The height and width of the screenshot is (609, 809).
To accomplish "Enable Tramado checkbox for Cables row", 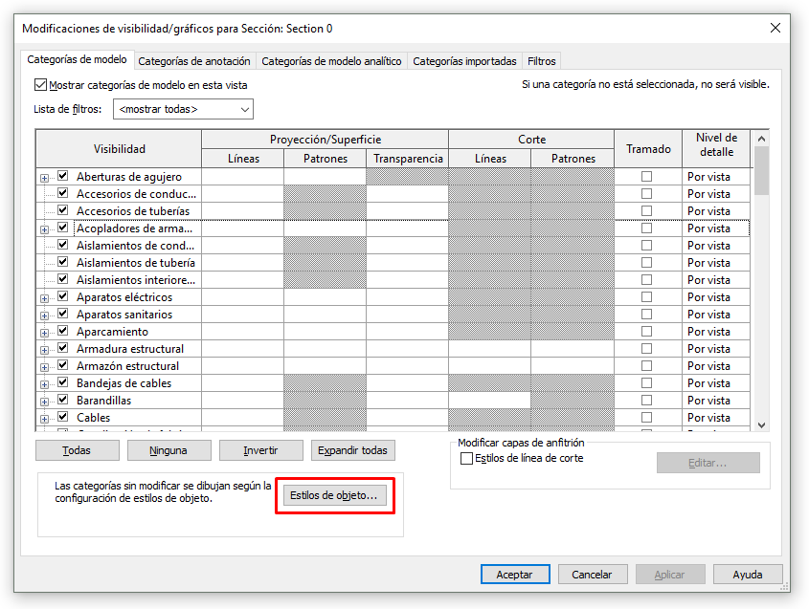I will pyautogui.click(x=646, y=417).
